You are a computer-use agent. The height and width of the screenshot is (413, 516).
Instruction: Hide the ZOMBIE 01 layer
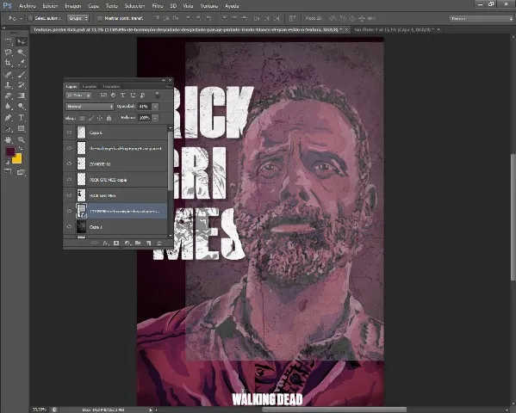70,163
